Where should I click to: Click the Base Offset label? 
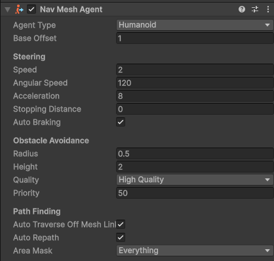click(x=35, y=38)
